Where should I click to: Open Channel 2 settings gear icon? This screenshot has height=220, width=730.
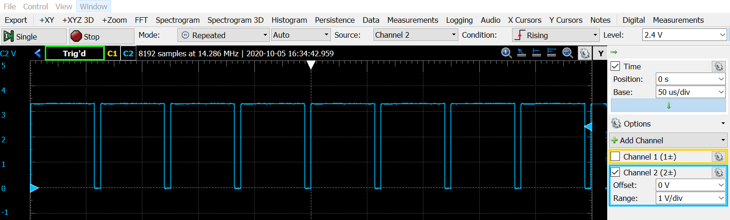(718, 173)
